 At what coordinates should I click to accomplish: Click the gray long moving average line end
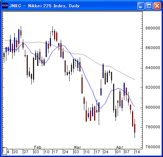click(x=135, y=80)
